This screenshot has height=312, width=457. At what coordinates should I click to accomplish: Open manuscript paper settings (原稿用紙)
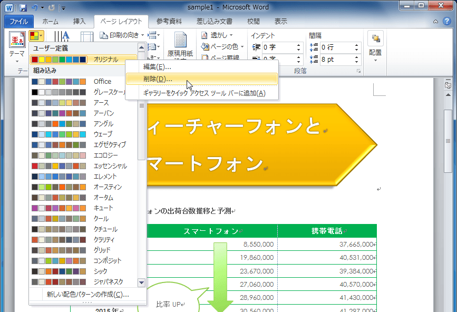point(180,45)
